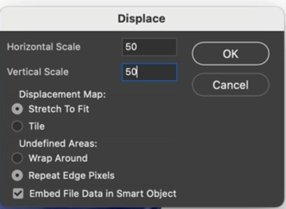This screenshot has height=209, width=286.
Task: Click inside the Vertical Scale field
Action: [x=149, y=72]
